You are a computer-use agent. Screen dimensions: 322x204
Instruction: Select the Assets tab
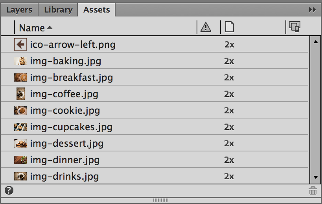click(96, 10)
